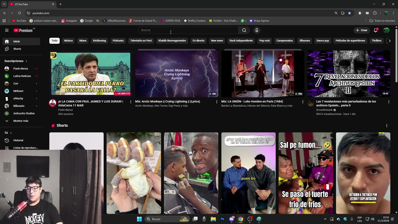This screenshot has height=224, width=398.
Task: Start voice search with microphone icon
Action: 257,30
